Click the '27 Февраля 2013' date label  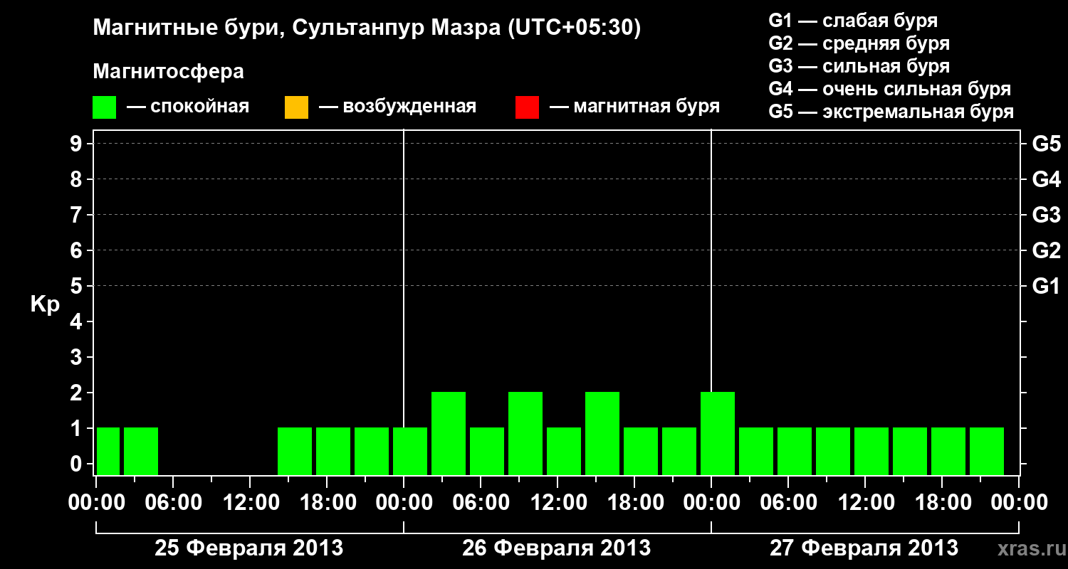tap(864, 548)
